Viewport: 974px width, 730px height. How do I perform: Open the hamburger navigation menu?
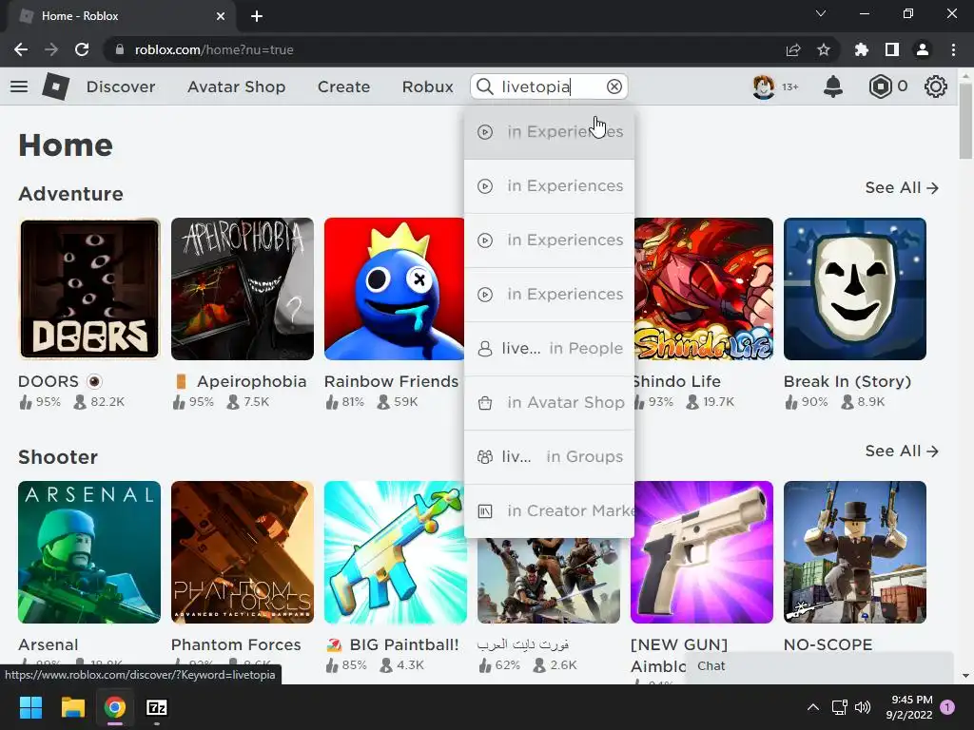click(19, 86)
